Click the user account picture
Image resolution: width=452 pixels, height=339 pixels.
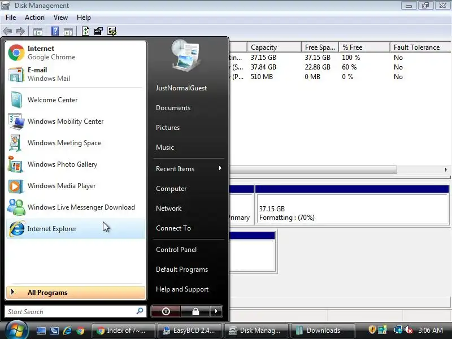coord(185,55)
